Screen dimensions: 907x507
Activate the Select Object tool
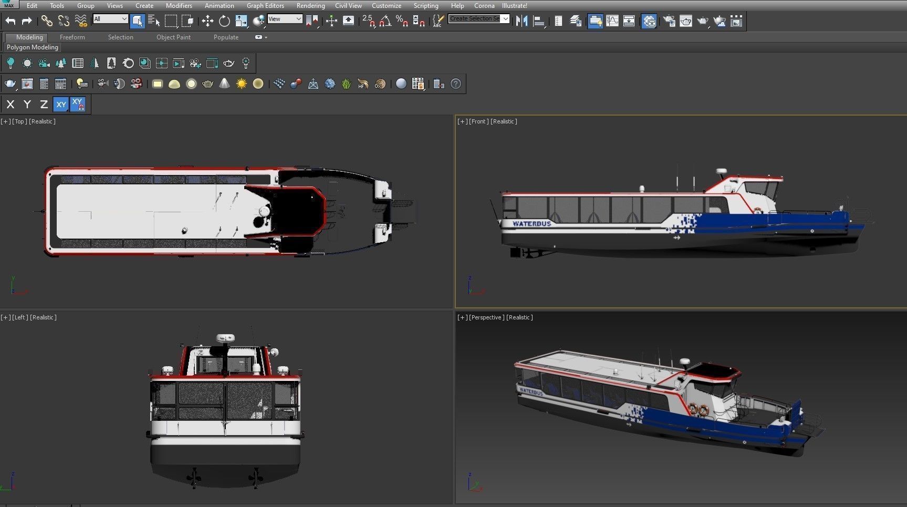pyautogui.click(x=138, y=21)
